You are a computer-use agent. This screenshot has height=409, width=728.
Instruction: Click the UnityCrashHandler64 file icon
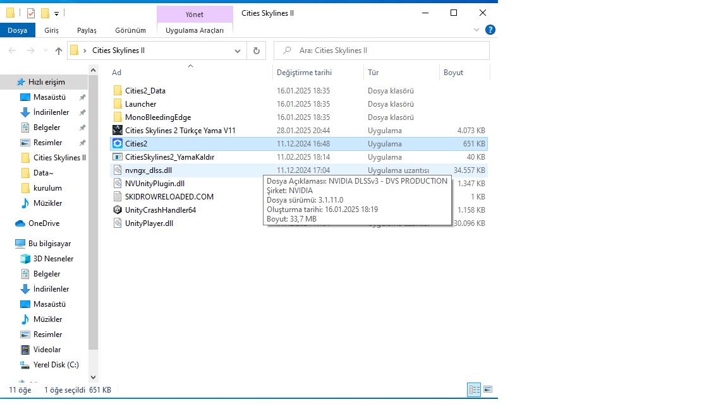pos(118,210)
